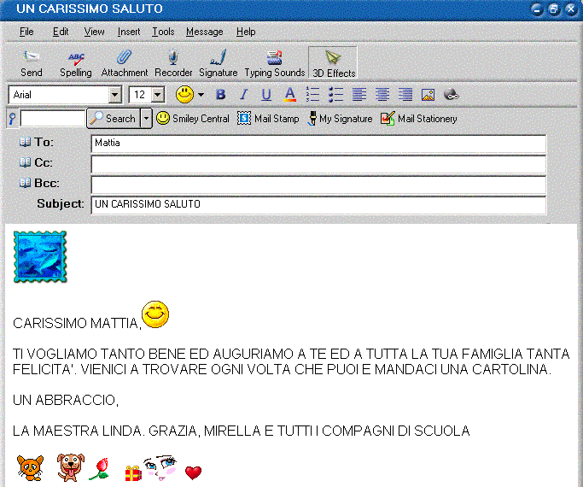The height and width of the screenshot is (487, 583).
Task: Click the To field containing Mattia
Action: [318, 144]
